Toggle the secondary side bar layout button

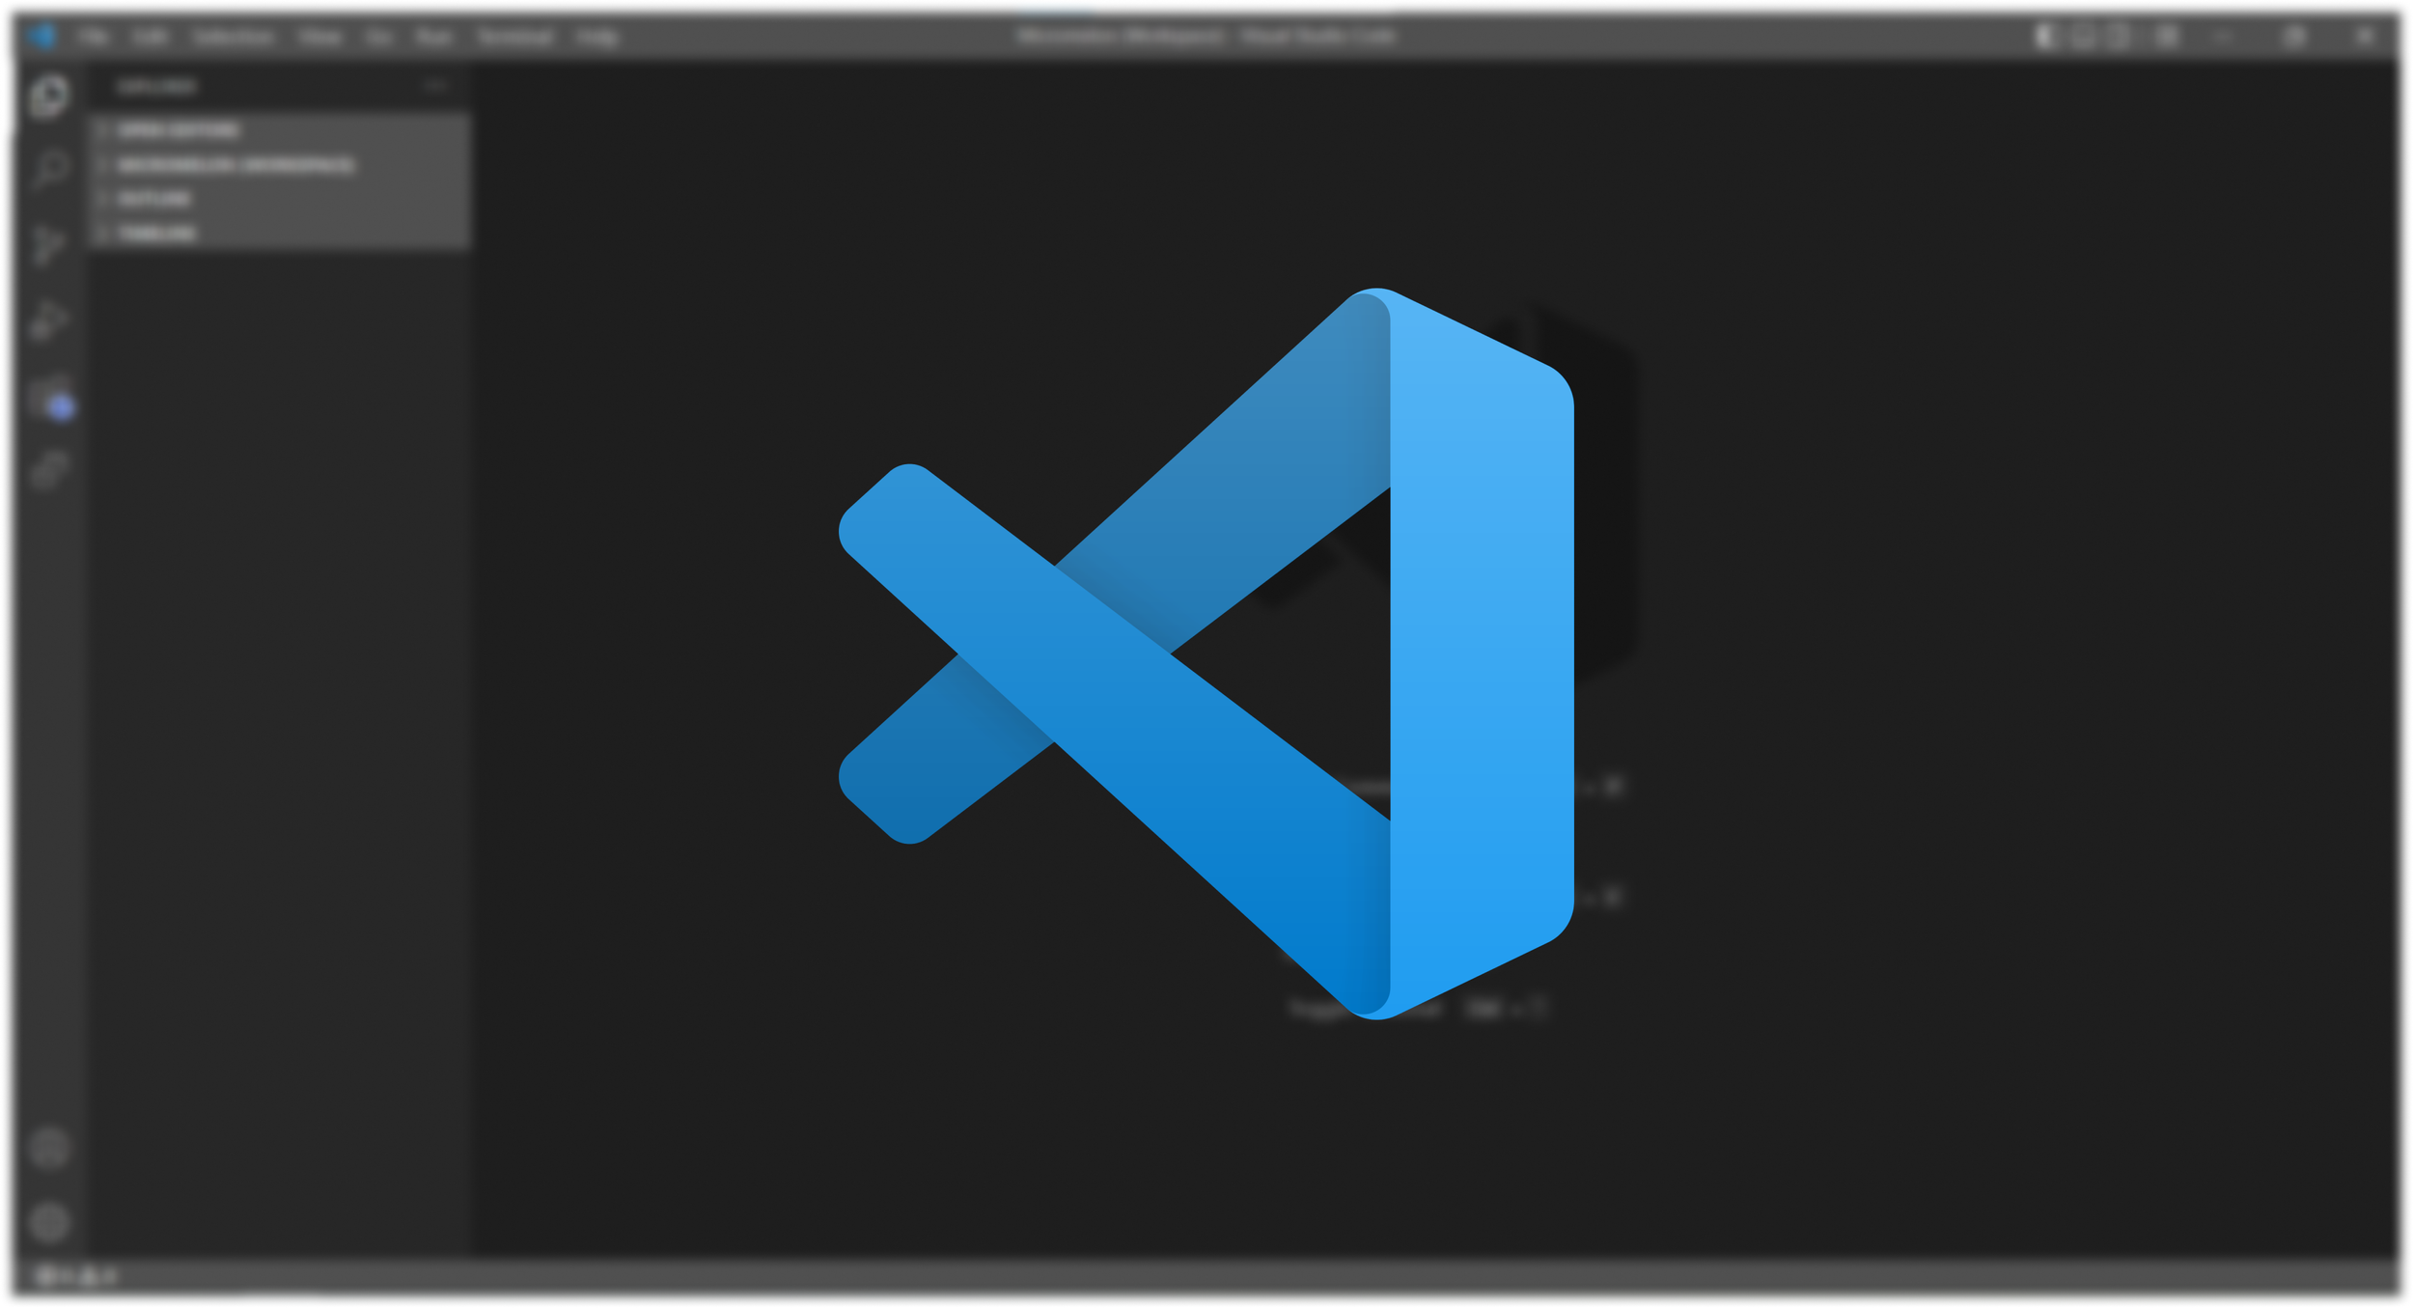(2120, 37)
